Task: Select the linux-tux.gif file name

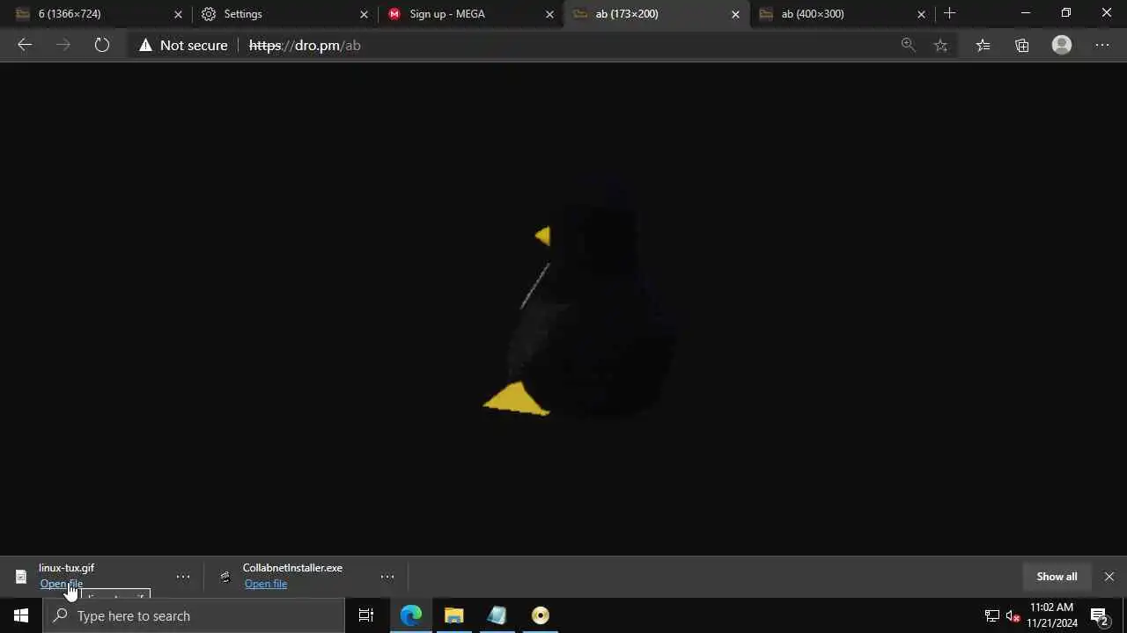Action: 66,568
